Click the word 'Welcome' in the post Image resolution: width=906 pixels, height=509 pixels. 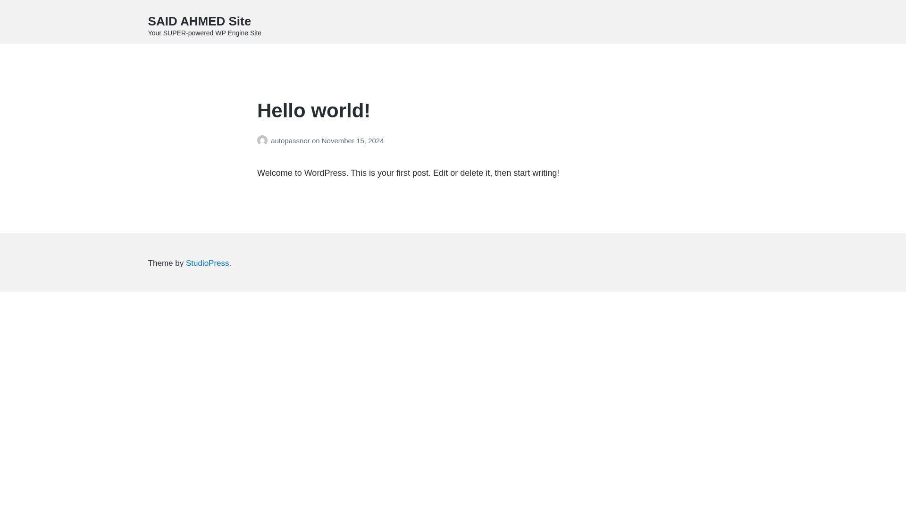point(275,173)
